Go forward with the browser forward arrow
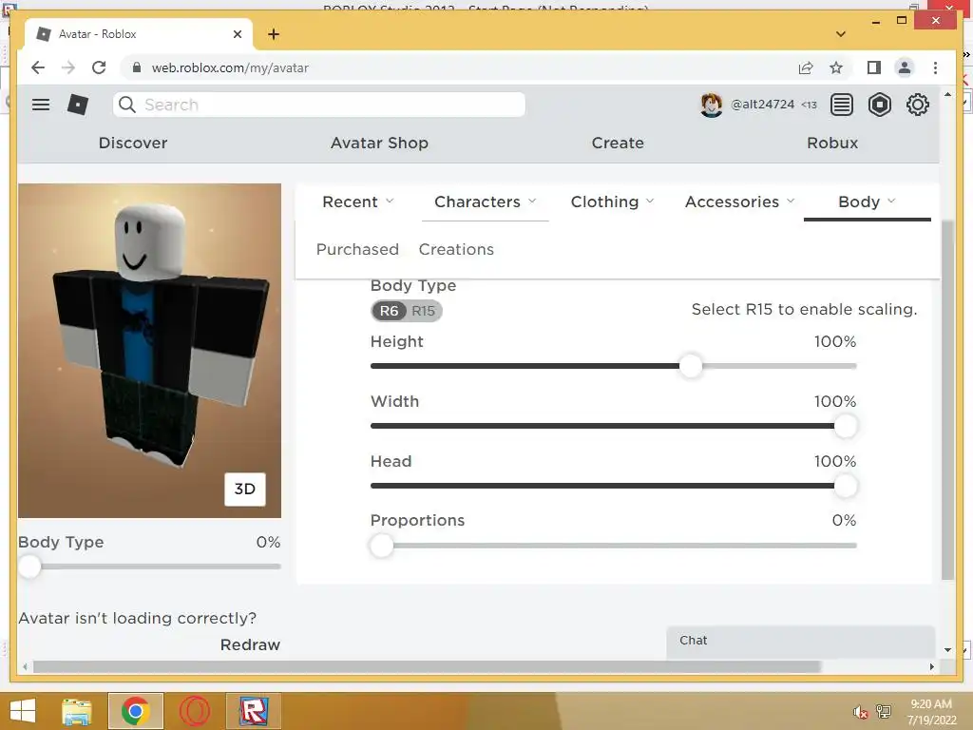The image size is (973, 730). 68,67
